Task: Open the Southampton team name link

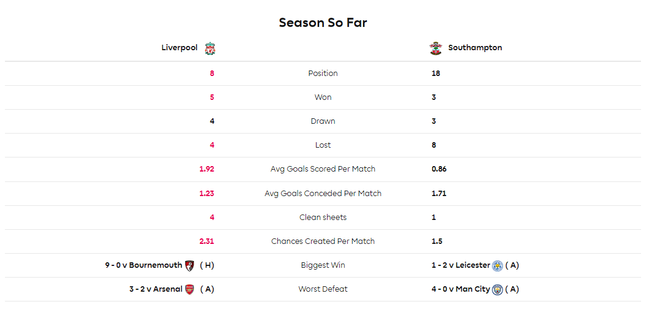Action: 475,48
